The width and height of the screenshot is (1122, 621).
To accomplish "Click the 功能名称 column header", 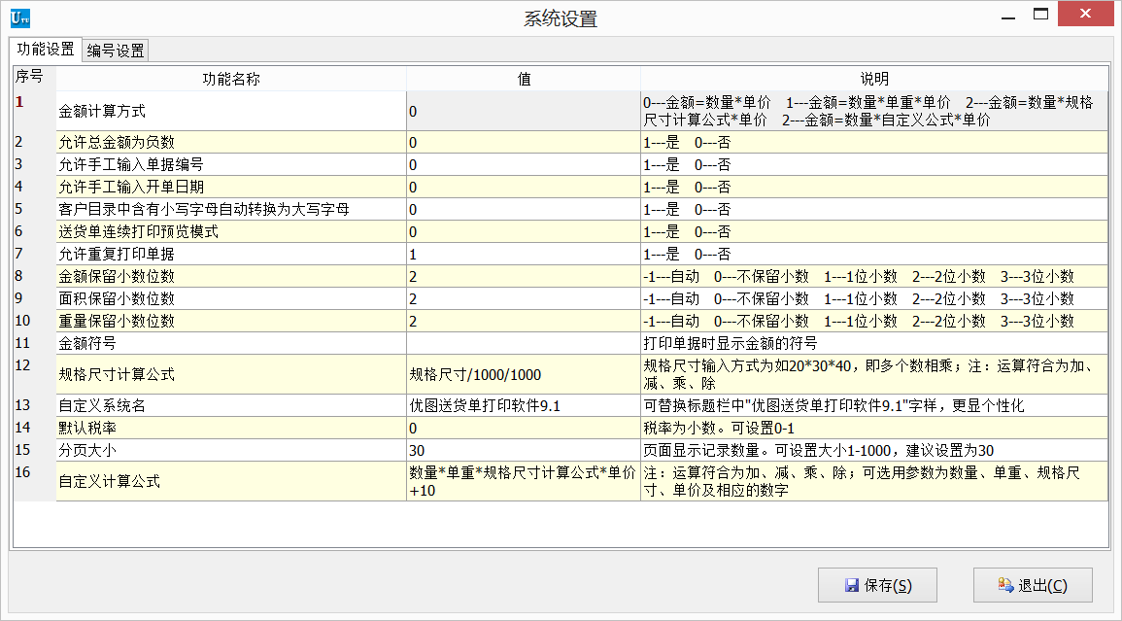I will click(231, 79).
